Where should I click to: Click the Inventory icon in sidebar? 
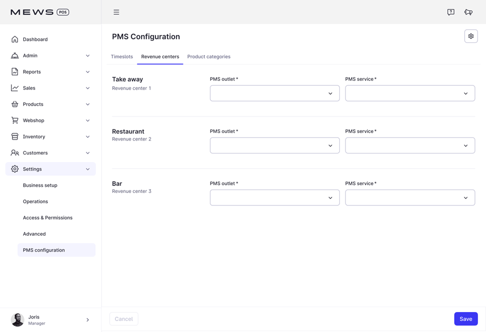(x=15, y=137)
